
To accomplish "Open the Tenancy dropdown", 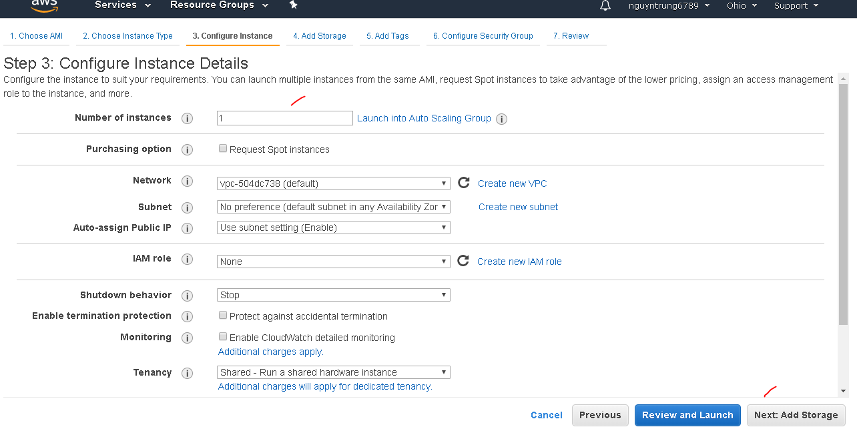I will (x=334, y=372).
